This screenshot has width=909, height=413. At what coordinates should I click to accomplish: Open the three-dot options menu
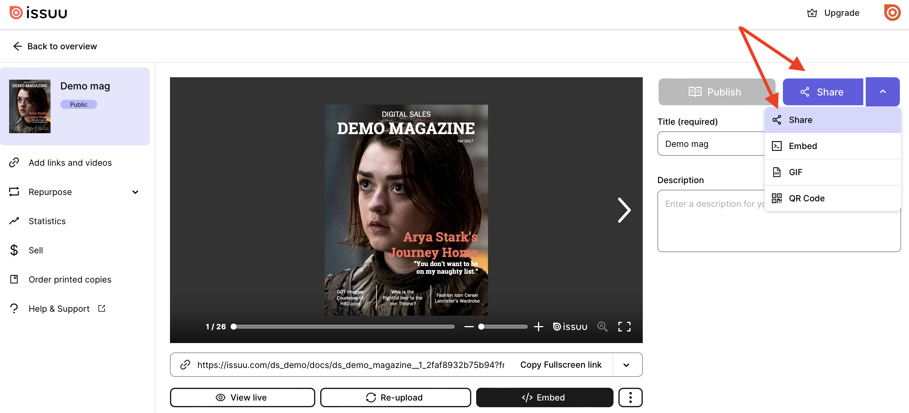point(630,397)
